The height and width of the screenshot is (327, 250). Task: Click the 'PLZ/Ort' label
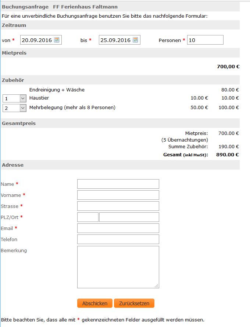[10, 217]
